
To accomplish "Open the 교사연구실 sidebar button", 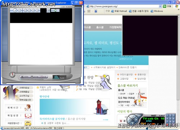I will coord(24,96).
